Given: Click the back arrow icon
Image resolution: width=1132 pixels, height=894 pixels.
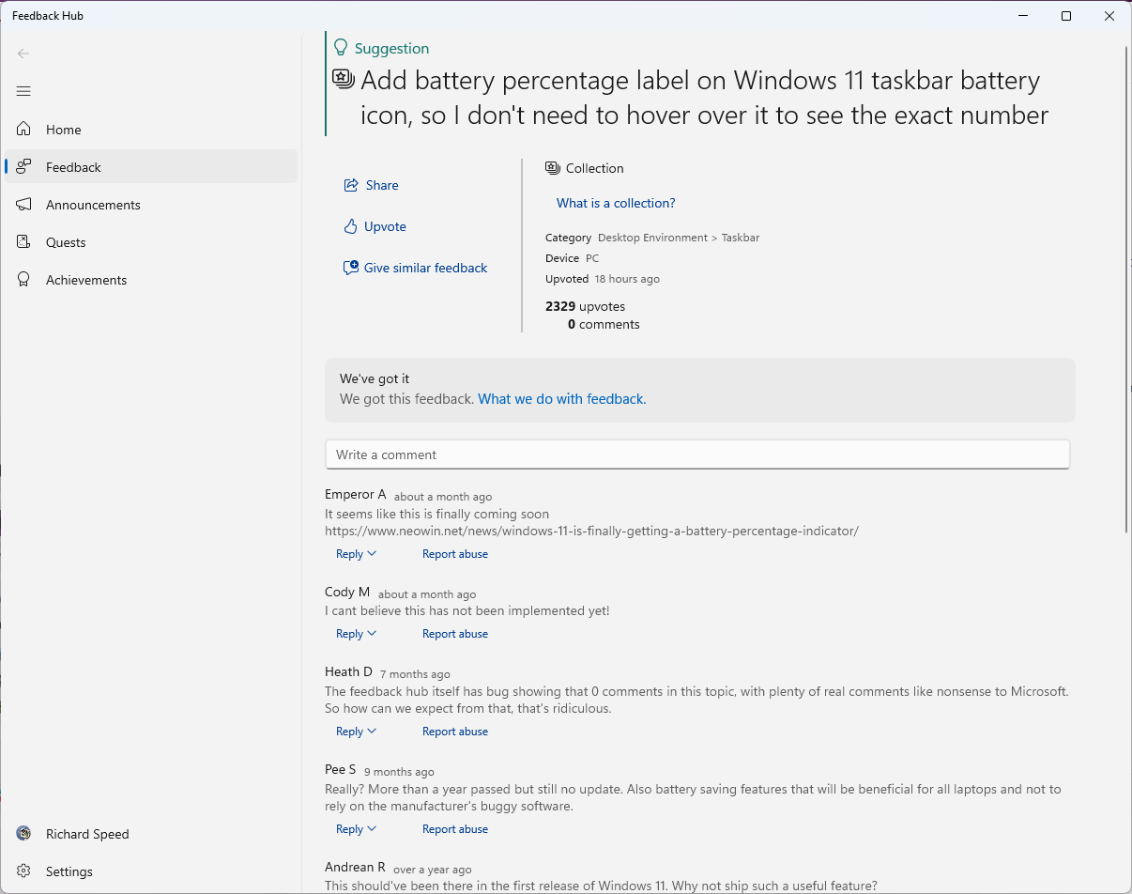Looking at the screenshot, I should [23, 54].
